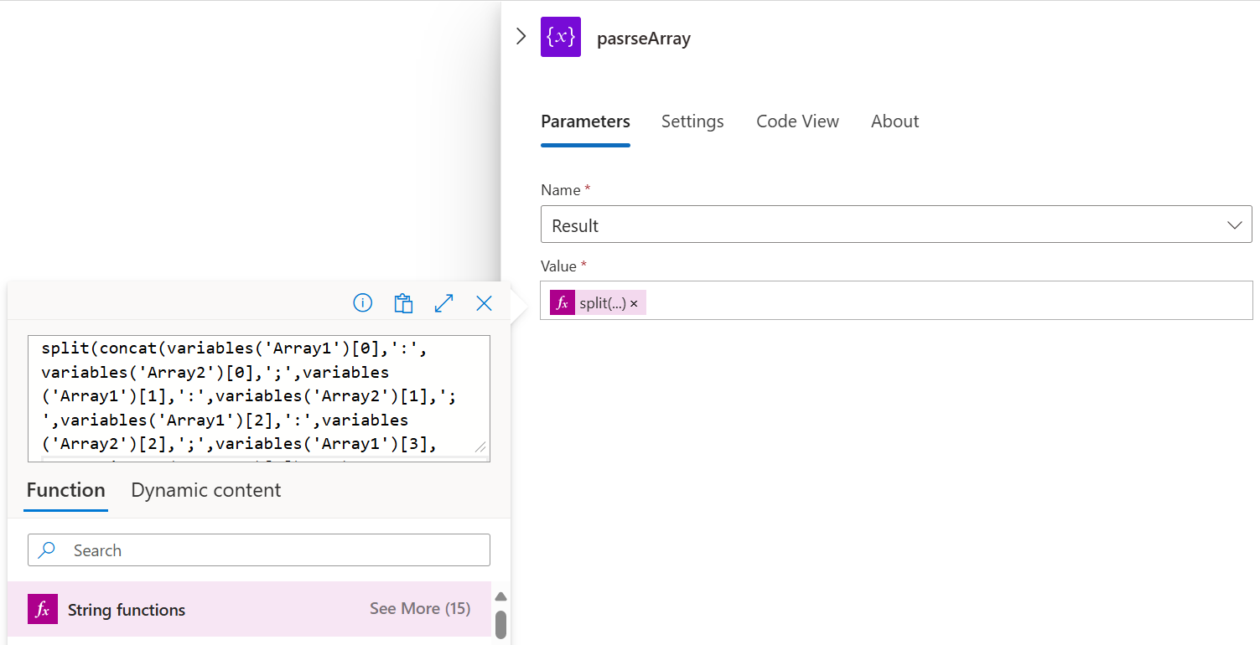This screenshot has width=1260, height=645.
Task: Open the Result name dropdown
Action: click(x=1234, y=224)
